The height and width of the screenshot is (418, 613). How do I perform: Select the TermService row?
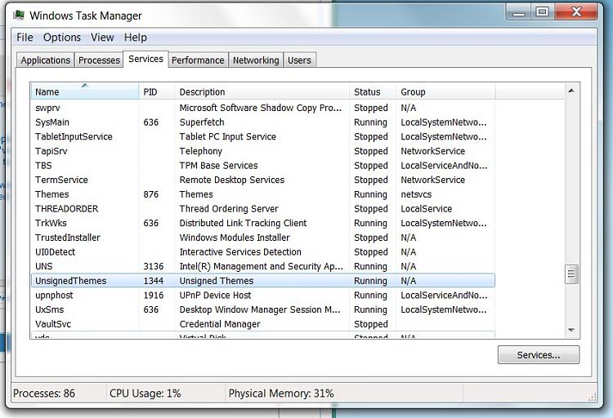pos(262,180)
